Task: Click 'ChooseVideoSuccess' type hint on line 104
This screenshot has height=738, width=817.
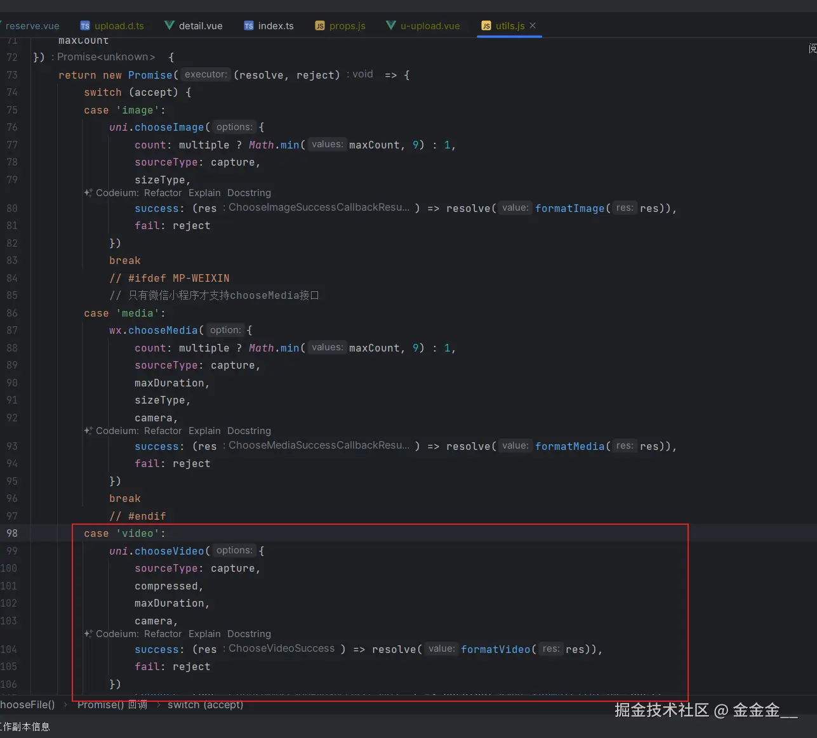Action: pos(281,649)
